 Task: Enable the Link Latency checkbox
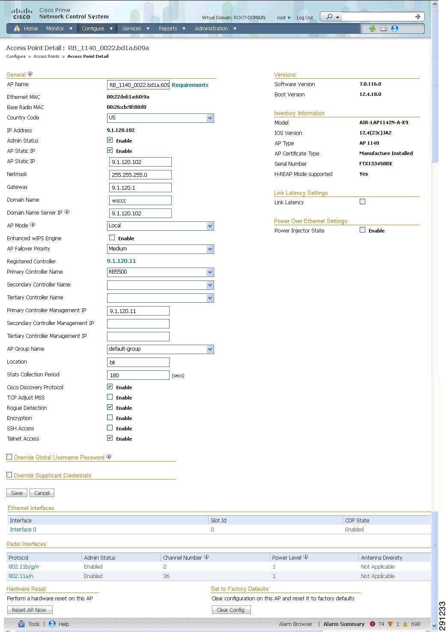(x=362, y=201)
